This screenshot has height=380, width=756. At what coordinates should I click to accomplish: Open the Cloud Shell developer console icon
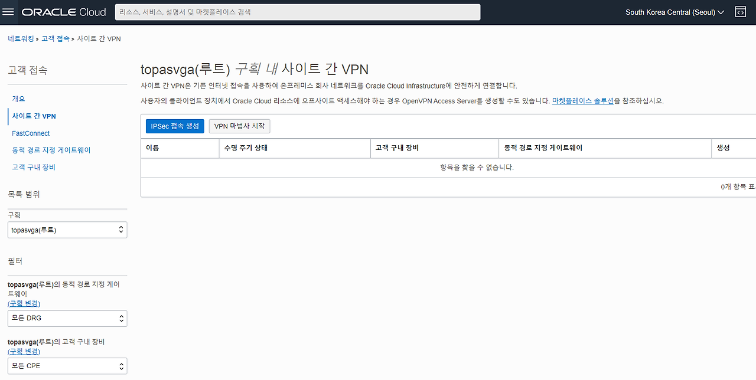(x=740, y=11)
